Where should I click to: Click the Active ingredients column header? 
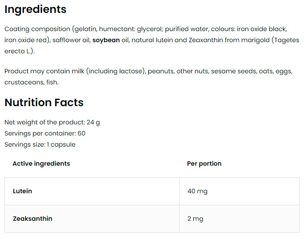(41, 163)
